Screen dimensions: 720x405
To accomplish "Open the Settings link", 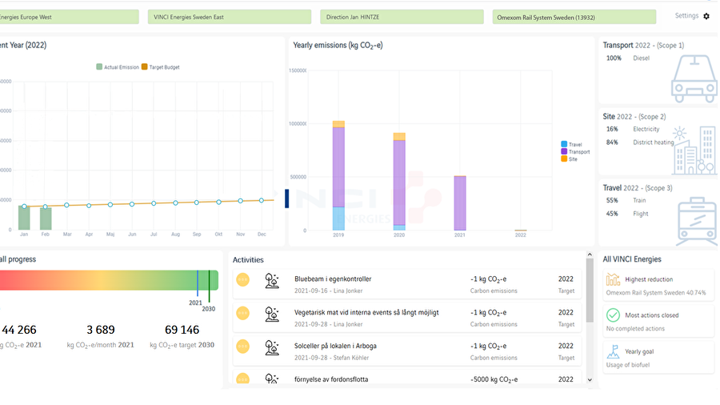I will pyautogui.click(x=686, y=16).
